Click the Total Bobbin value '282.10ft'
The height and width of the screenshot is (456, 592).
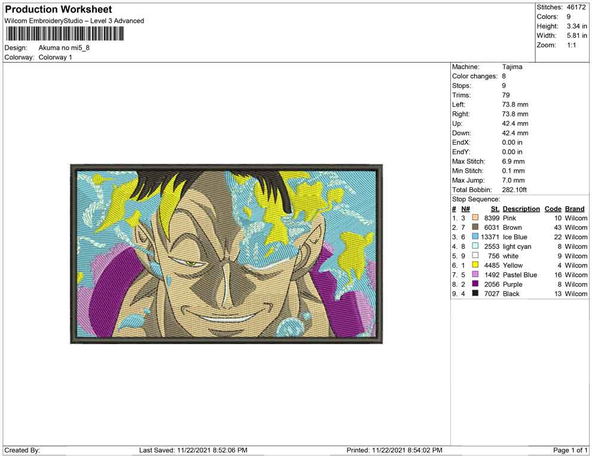[514, 190]
